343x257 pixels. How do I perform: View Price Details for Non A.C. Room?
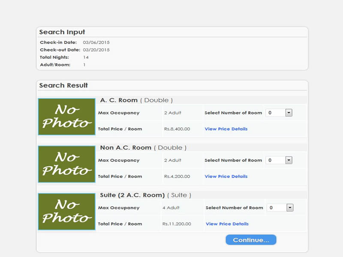tap(226, 176)
